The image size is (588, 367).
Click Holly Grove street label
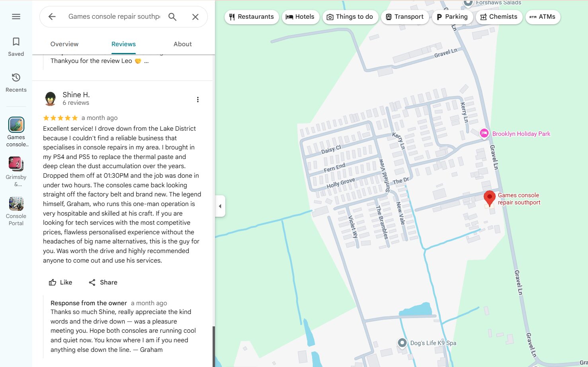(341, 183)
